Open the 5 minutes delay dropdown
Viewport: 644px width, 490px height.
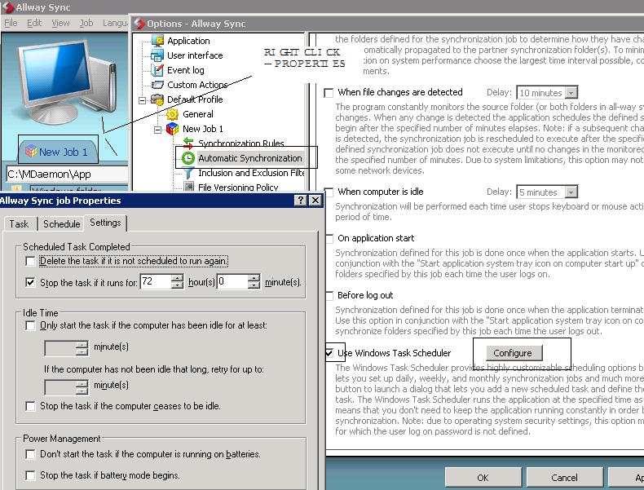click(571, 192)
